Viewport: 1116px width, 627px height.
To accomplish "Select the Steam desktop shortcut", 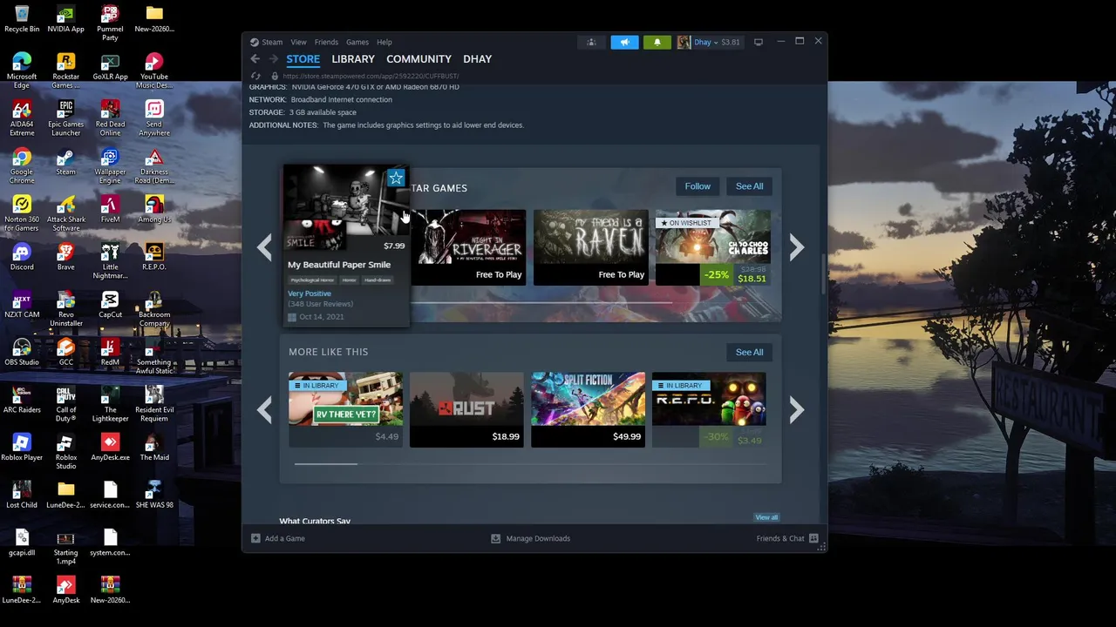I will [66, 162].
